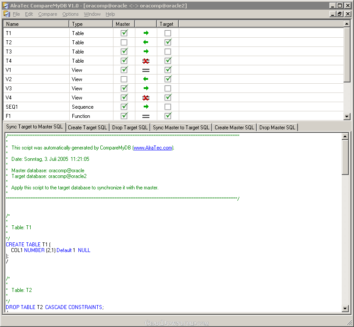Click the green right arrow in T1 row
Viewport: 354px width, 327px height.
coord(146,33)
